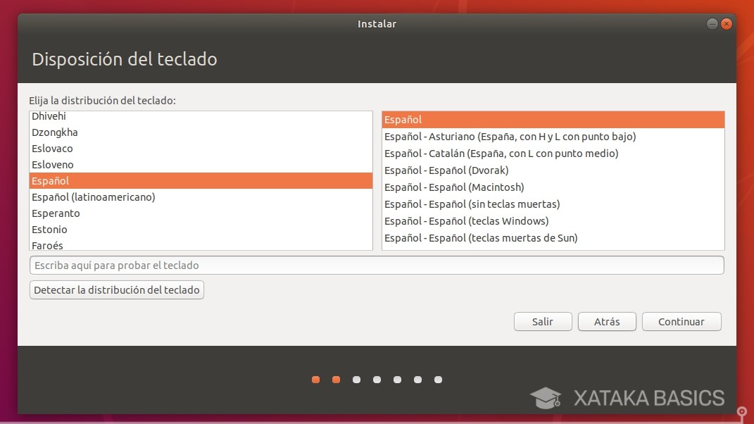Minimize the Instalar window

(712, 23)
